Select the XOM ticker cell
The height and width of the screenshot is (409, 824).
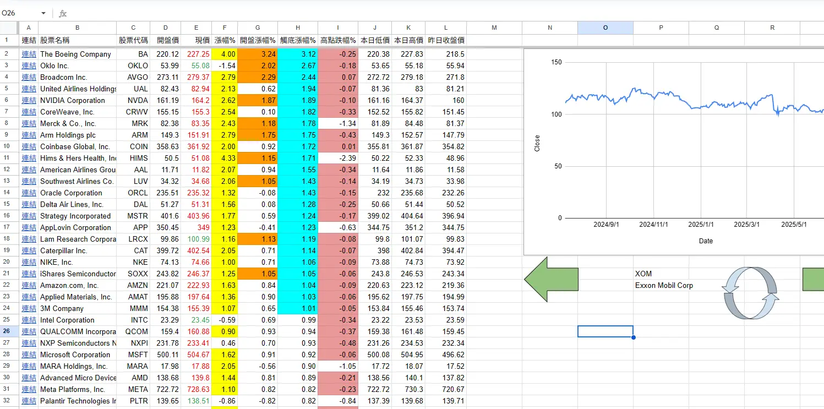coord(661,274)
